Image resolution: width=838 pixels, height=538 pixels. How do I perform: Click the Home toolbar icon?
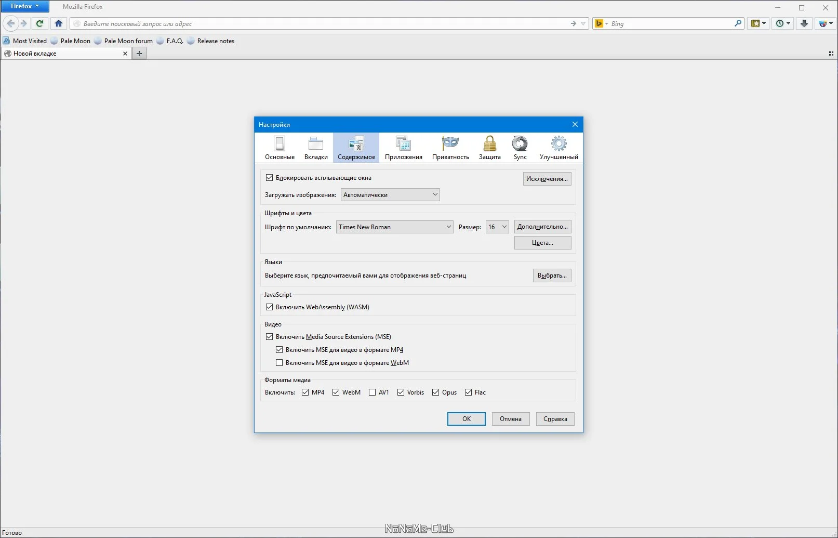[59, 23]
